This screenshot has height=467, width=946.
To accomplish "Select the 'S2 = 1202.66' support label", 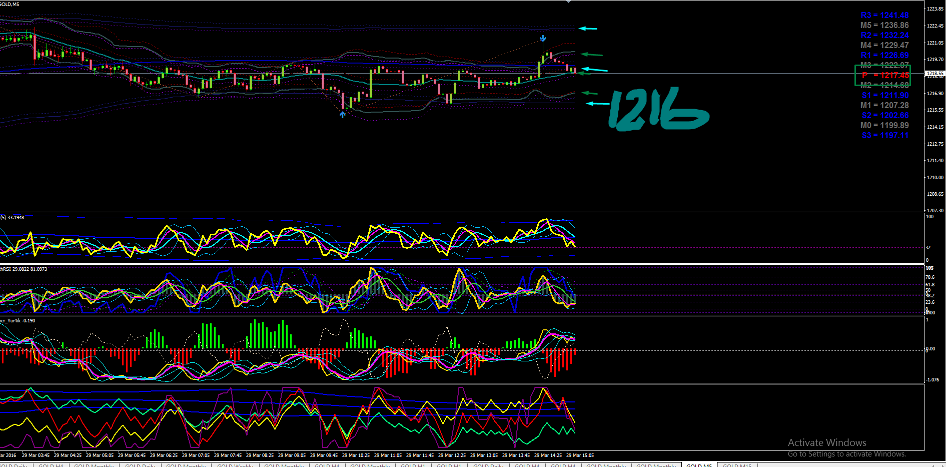I will pyautogui.click(x=885, y=115).
